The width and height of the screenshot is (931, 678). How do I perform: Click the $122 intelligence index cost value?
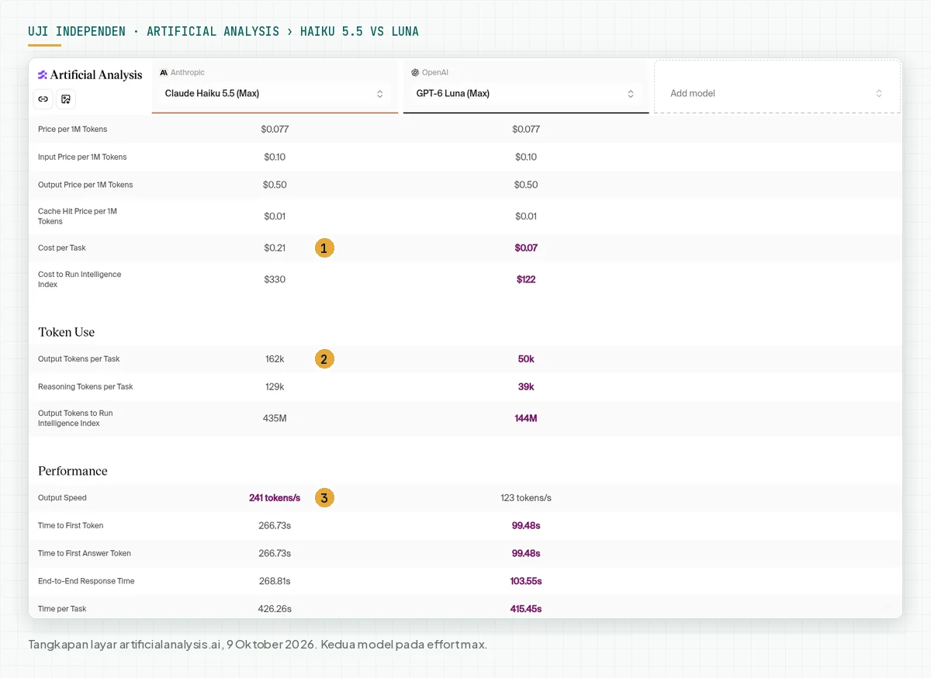tap(526, 279)
